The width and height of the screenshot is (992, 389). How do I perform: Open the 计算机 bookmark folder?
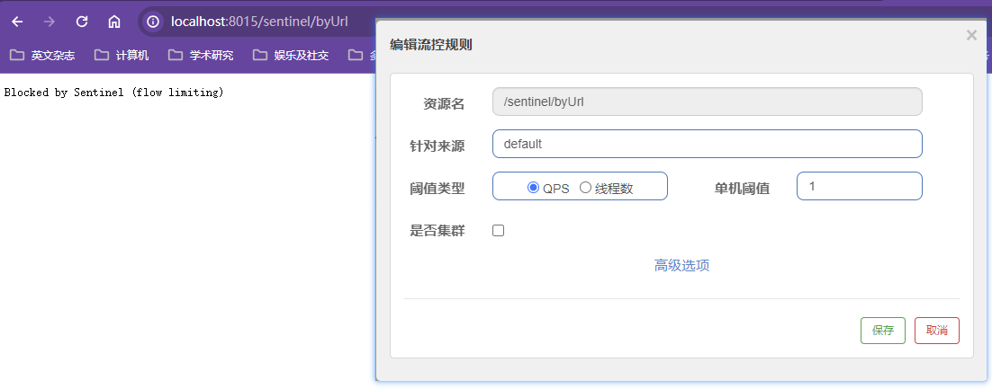pyautogui.click(x=122, y=56)
